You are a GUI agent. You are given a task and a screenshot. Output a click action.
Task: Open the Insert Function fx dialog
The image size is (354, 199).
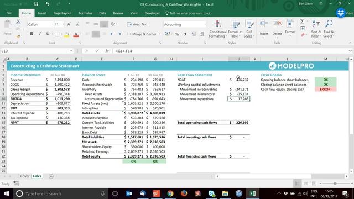point(107,51)
